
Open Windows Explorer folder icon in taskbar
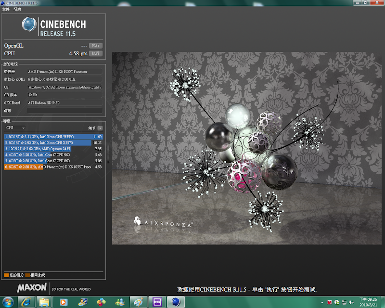click(x=44, y=302)
